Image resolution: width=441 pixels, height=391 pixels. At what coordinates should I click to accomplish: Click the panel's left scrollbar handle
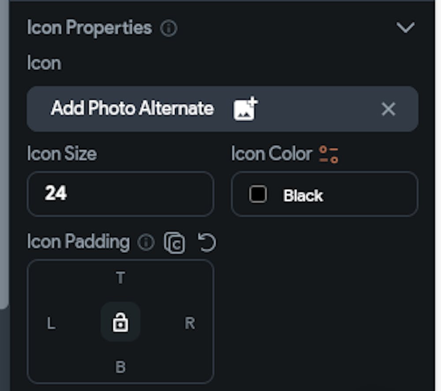[4, 154]
